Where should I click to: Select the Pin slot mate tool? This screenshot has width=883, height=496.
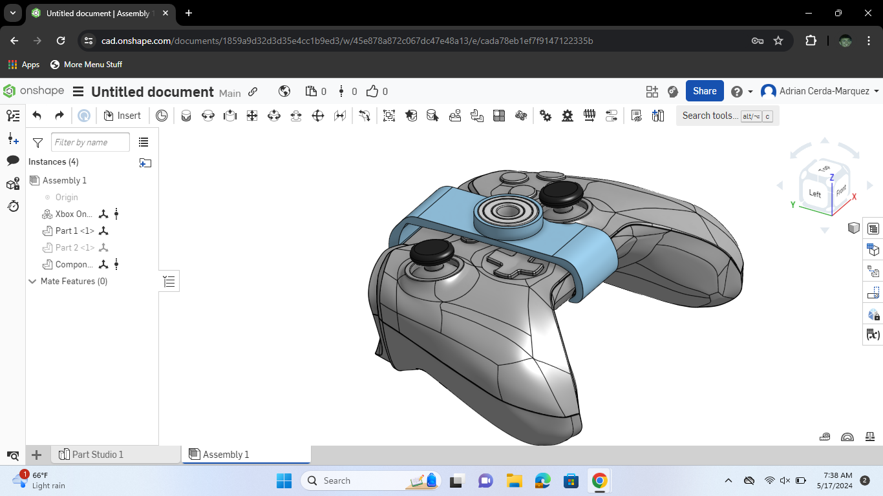(x=296, y=116)
